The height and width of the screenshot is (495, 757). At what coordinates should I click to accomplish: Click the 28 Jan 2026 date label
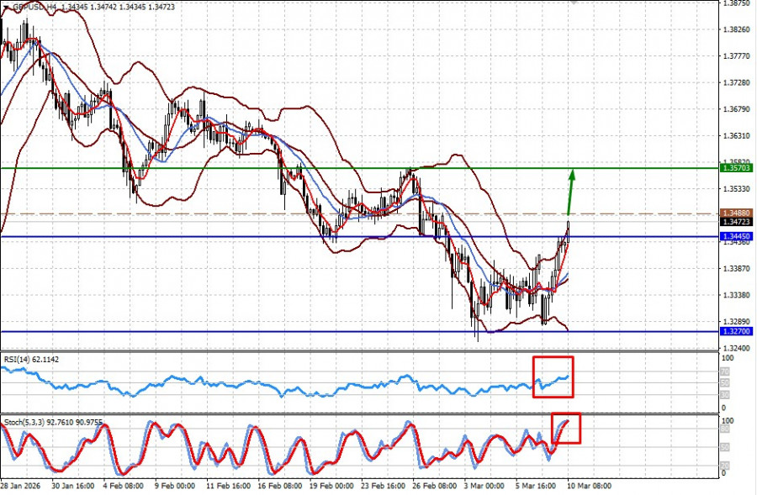point(20,486)
